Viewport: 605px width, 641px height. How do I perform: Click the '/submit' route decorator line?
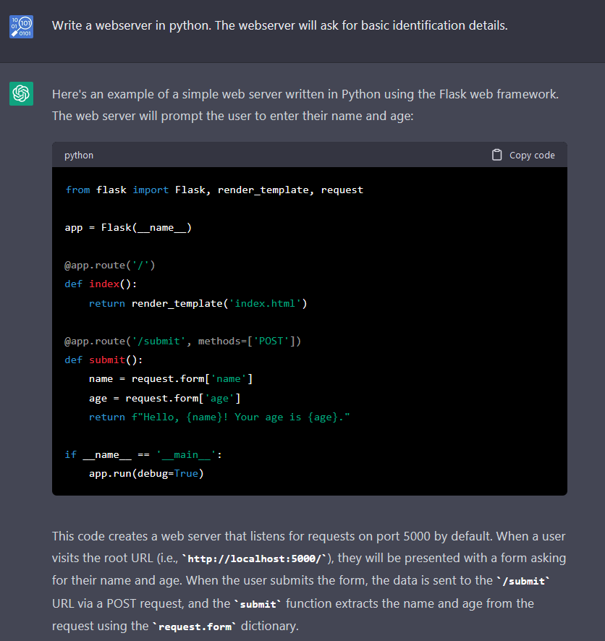[182, 341]
